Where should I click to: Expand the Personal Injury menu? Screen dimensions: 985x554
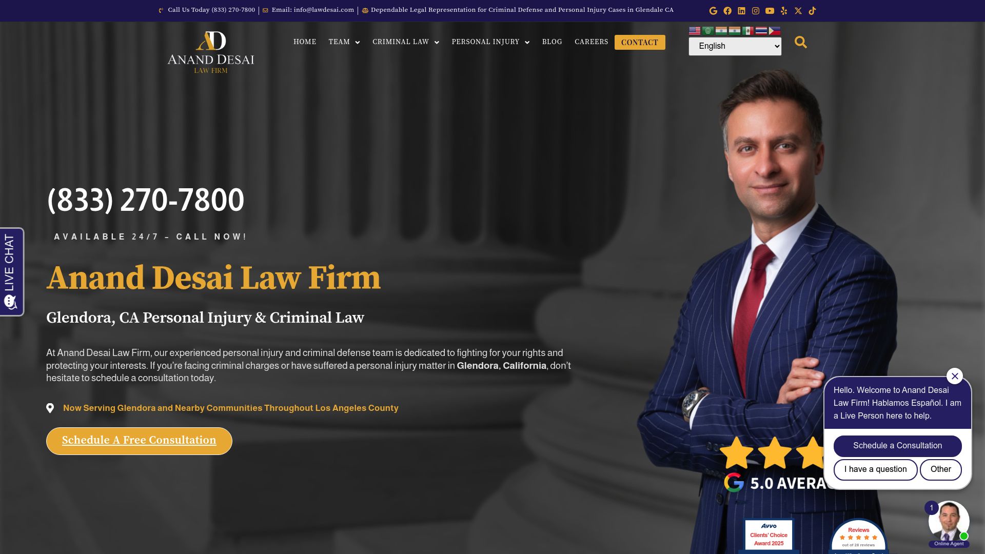tap(490, 42)
